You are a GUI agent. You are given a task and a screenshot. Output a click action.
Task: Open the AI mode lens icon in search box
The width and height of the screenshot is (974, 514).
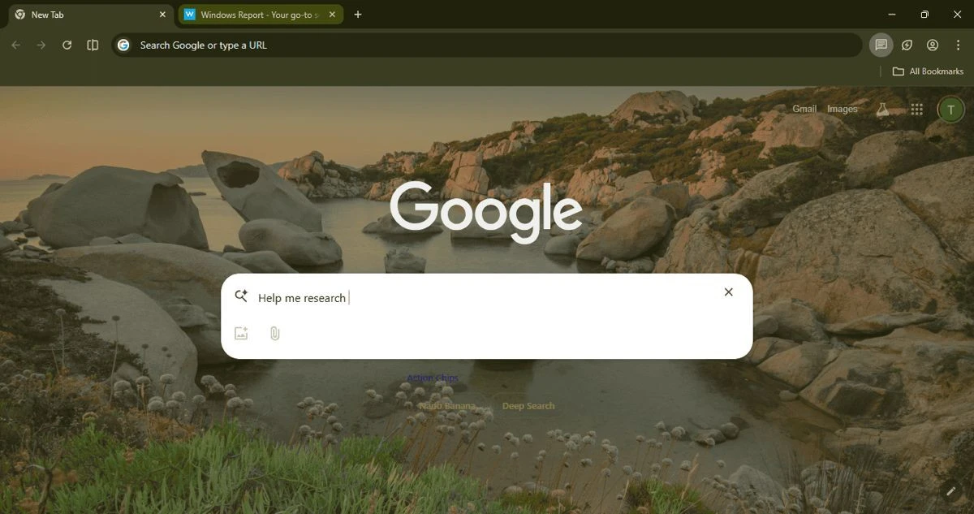point(240,296)
